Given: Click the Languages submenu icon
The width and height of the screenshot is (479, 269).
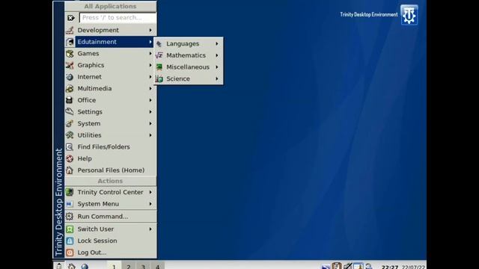Looking at the screenshot, I should click(x=159, y=44).
